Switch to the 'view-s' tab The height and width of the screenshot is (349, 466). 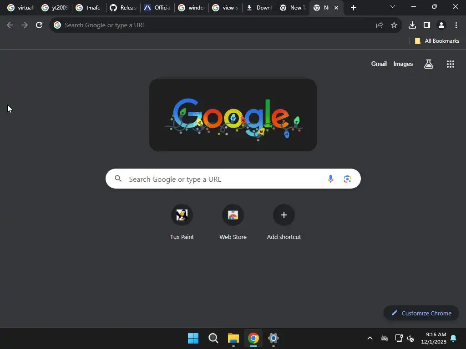226,8
